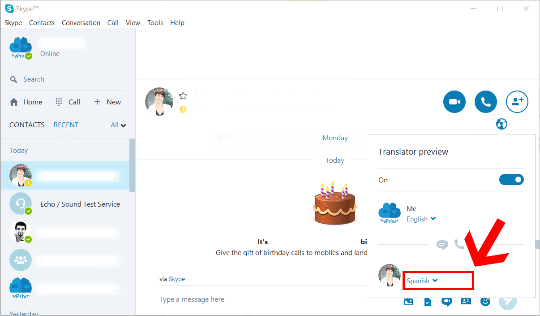Viewport: 540px width, 316px height.
Task: Open the Contacts menu
Action: click(x=42, y=23)
